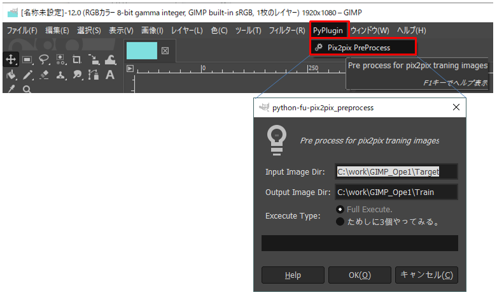Select the ためしに3個やってみる radio option
The height and width of the screenshot is (297, 497).
click(388, 222)
